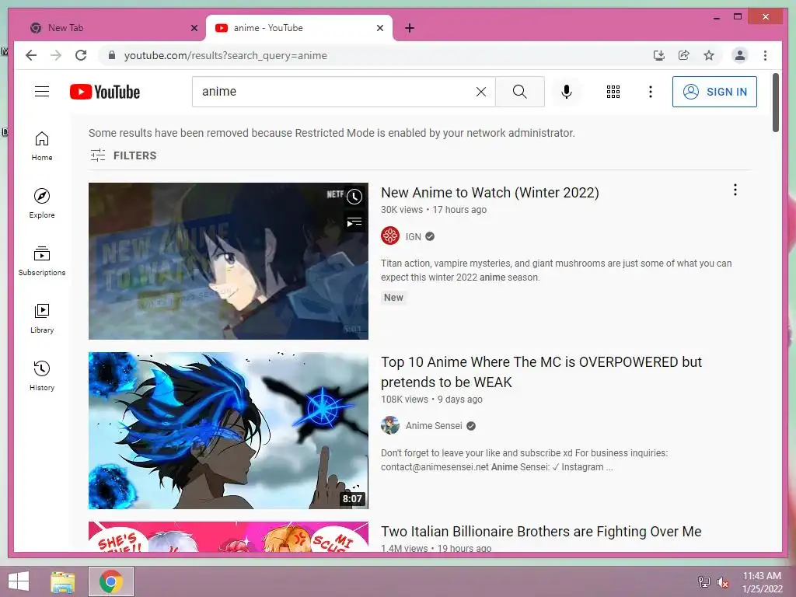Start voice search with the microphone
The image size is (796, 597).
point(567,92)
